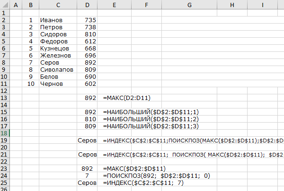
Task: Click the 892 result in row 13
Action: (90, 99)
